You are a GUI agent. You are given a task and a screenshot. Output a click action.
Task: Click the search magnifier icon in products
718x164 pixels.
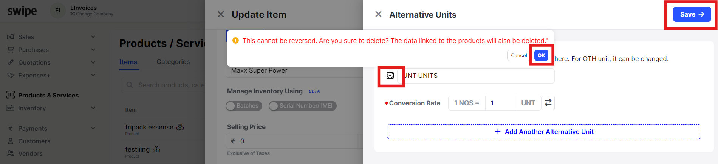pos(130,85)
